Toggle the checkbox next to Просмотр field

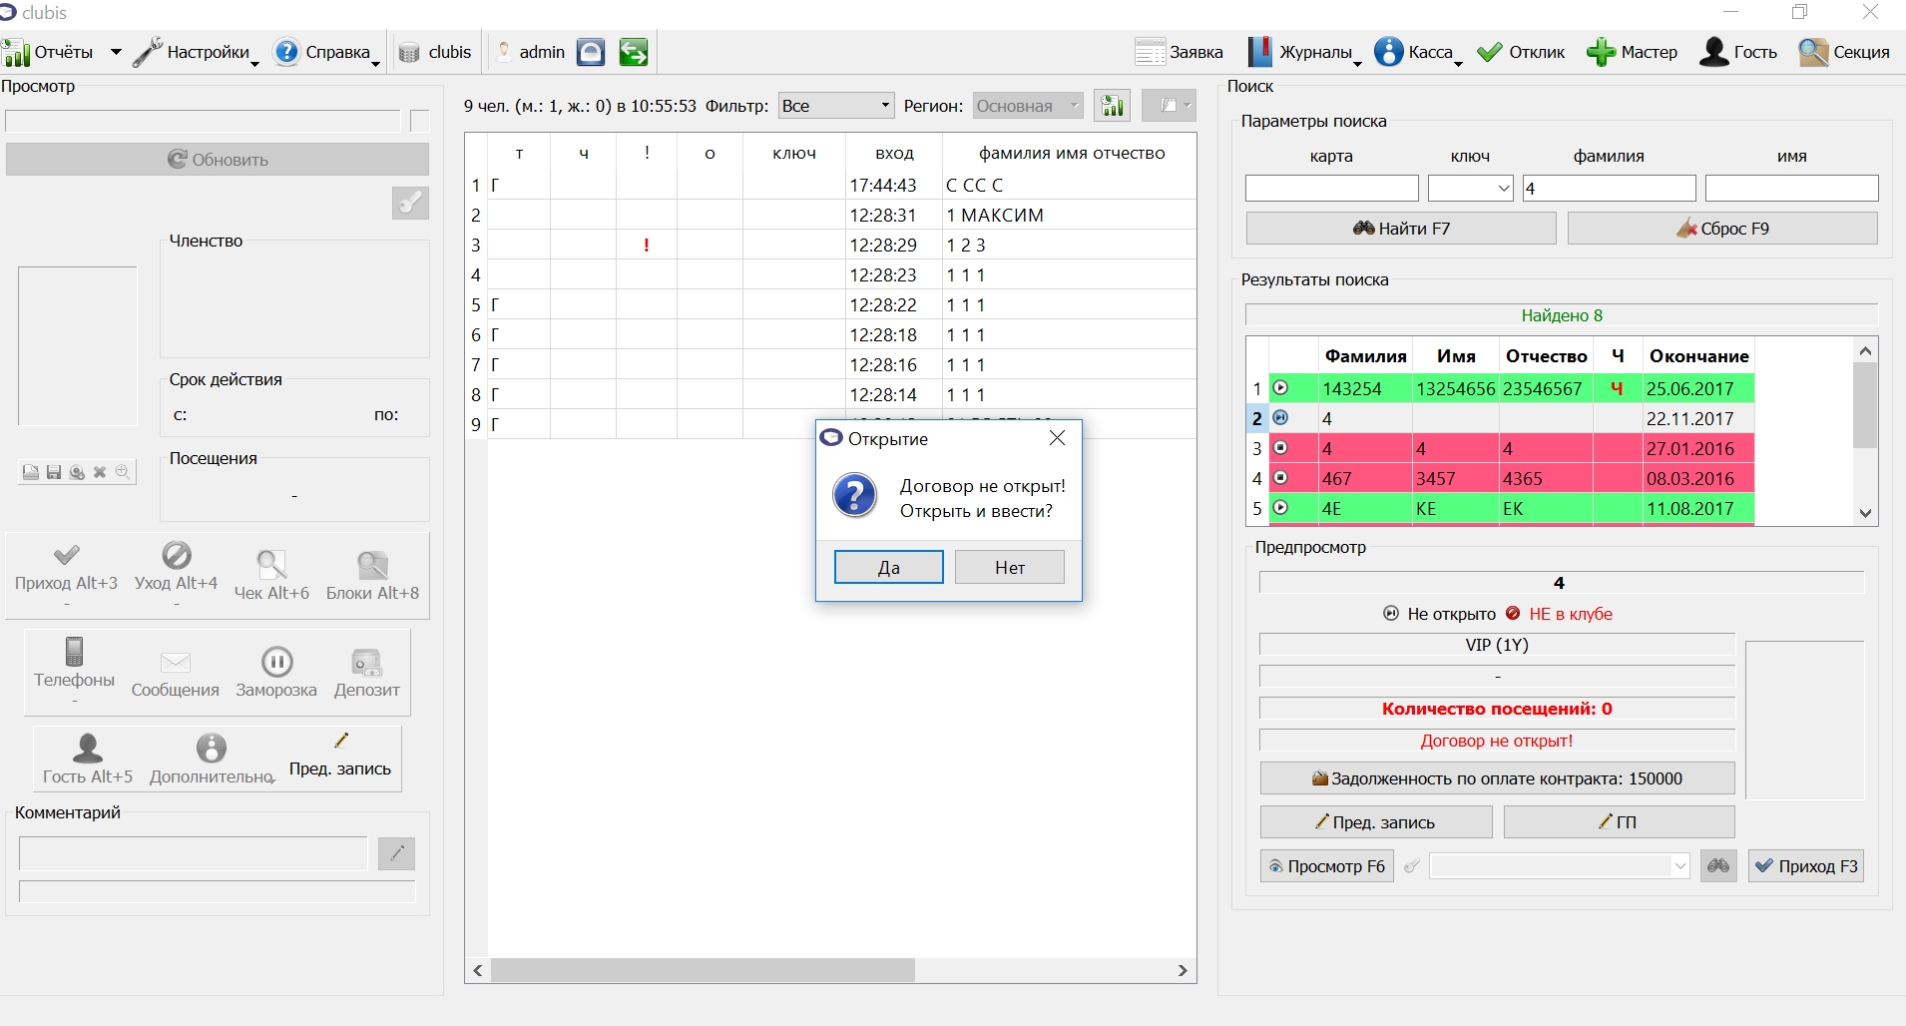pyautogui.click(x=420, y=121)
